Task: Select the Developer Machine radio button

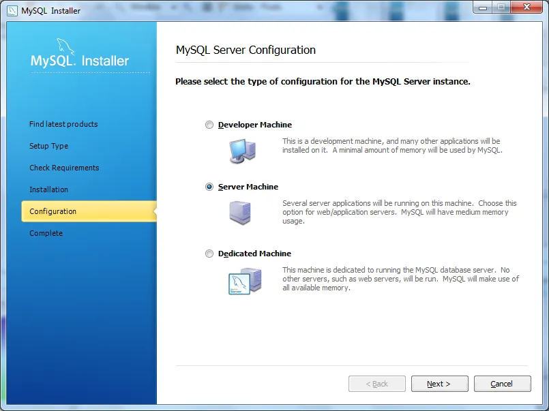Action: pyautogui.click(x=209, y=125)
